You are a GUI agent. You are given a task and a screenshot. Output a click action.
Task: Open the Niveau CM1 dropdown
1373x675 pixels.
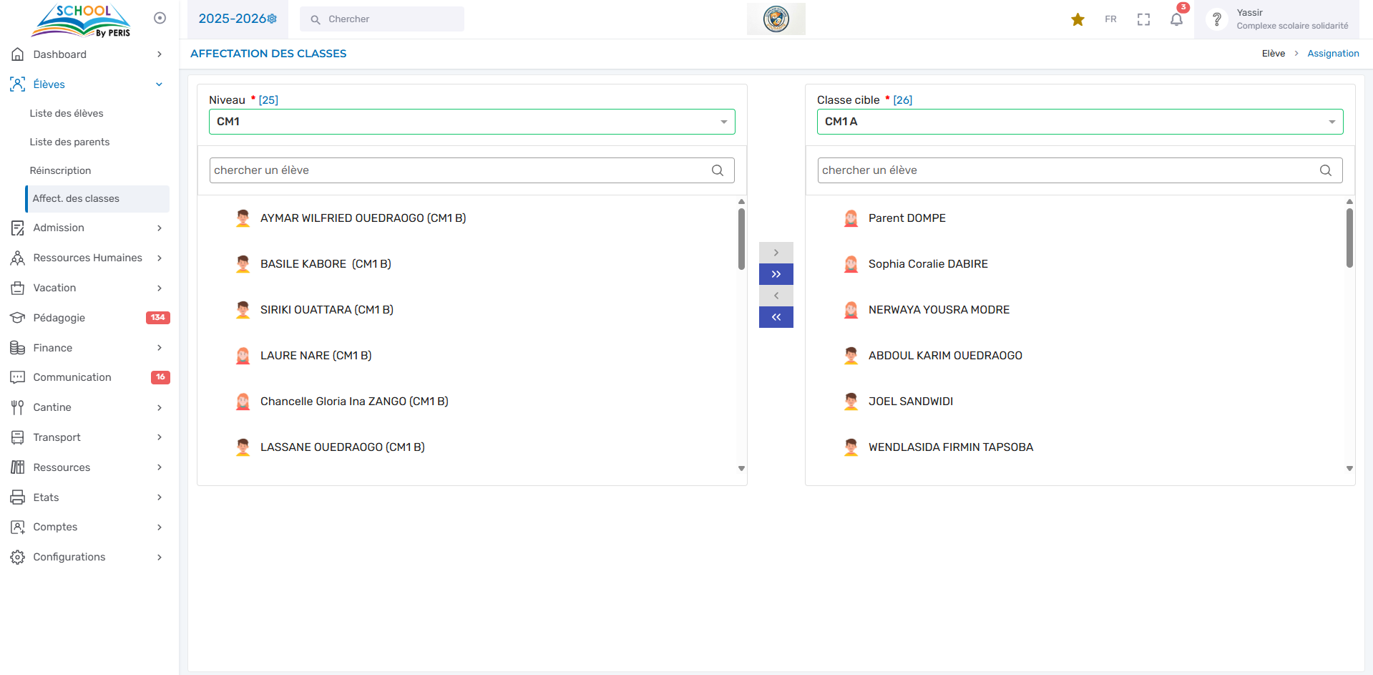pyautogui.click(x=471, y=122)
